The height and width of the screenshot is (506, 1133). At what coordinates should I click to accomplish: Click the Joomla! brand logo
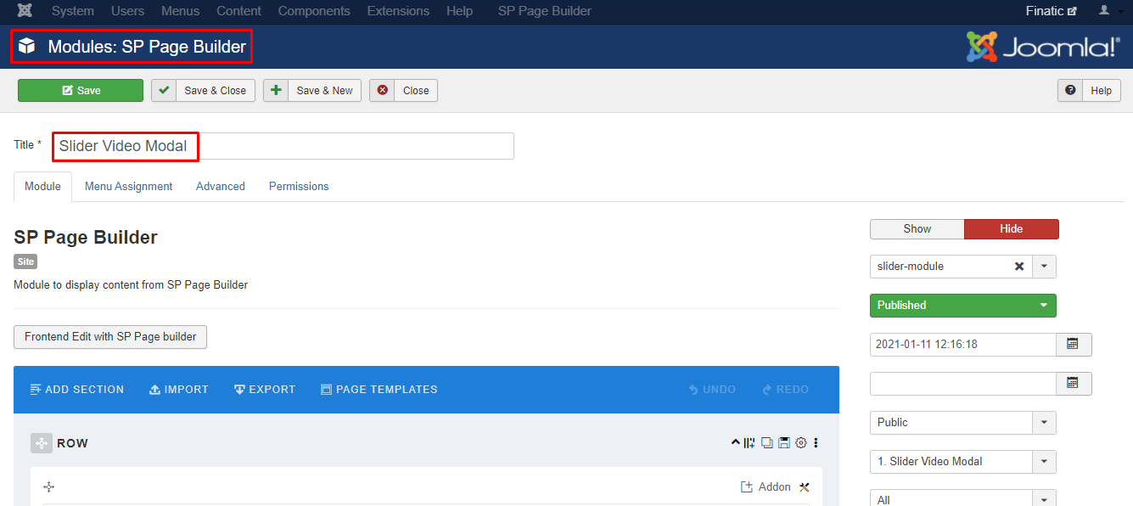tap(1044, 47)
